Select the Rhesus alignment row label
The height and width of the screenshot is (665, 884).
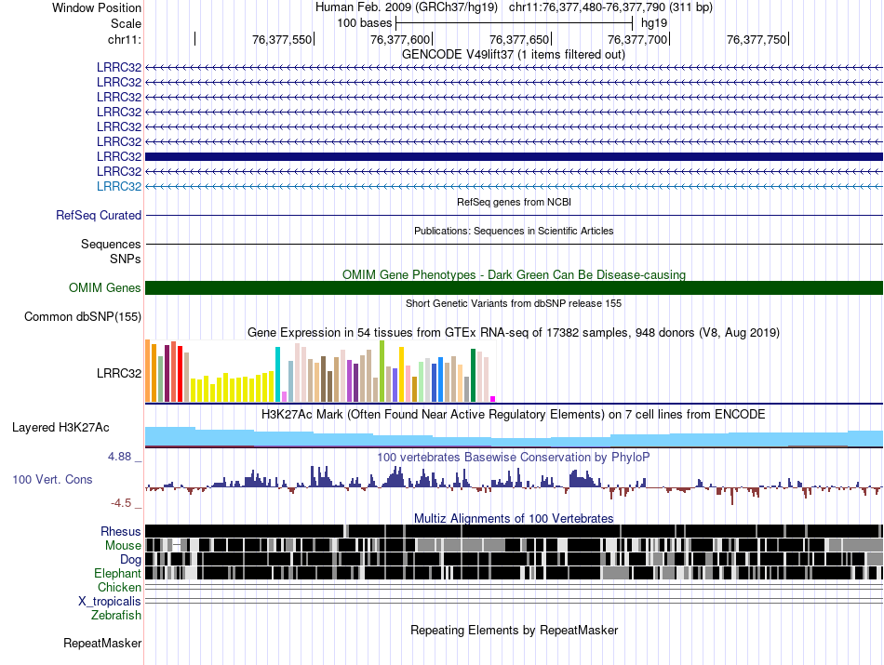point(121,531)
